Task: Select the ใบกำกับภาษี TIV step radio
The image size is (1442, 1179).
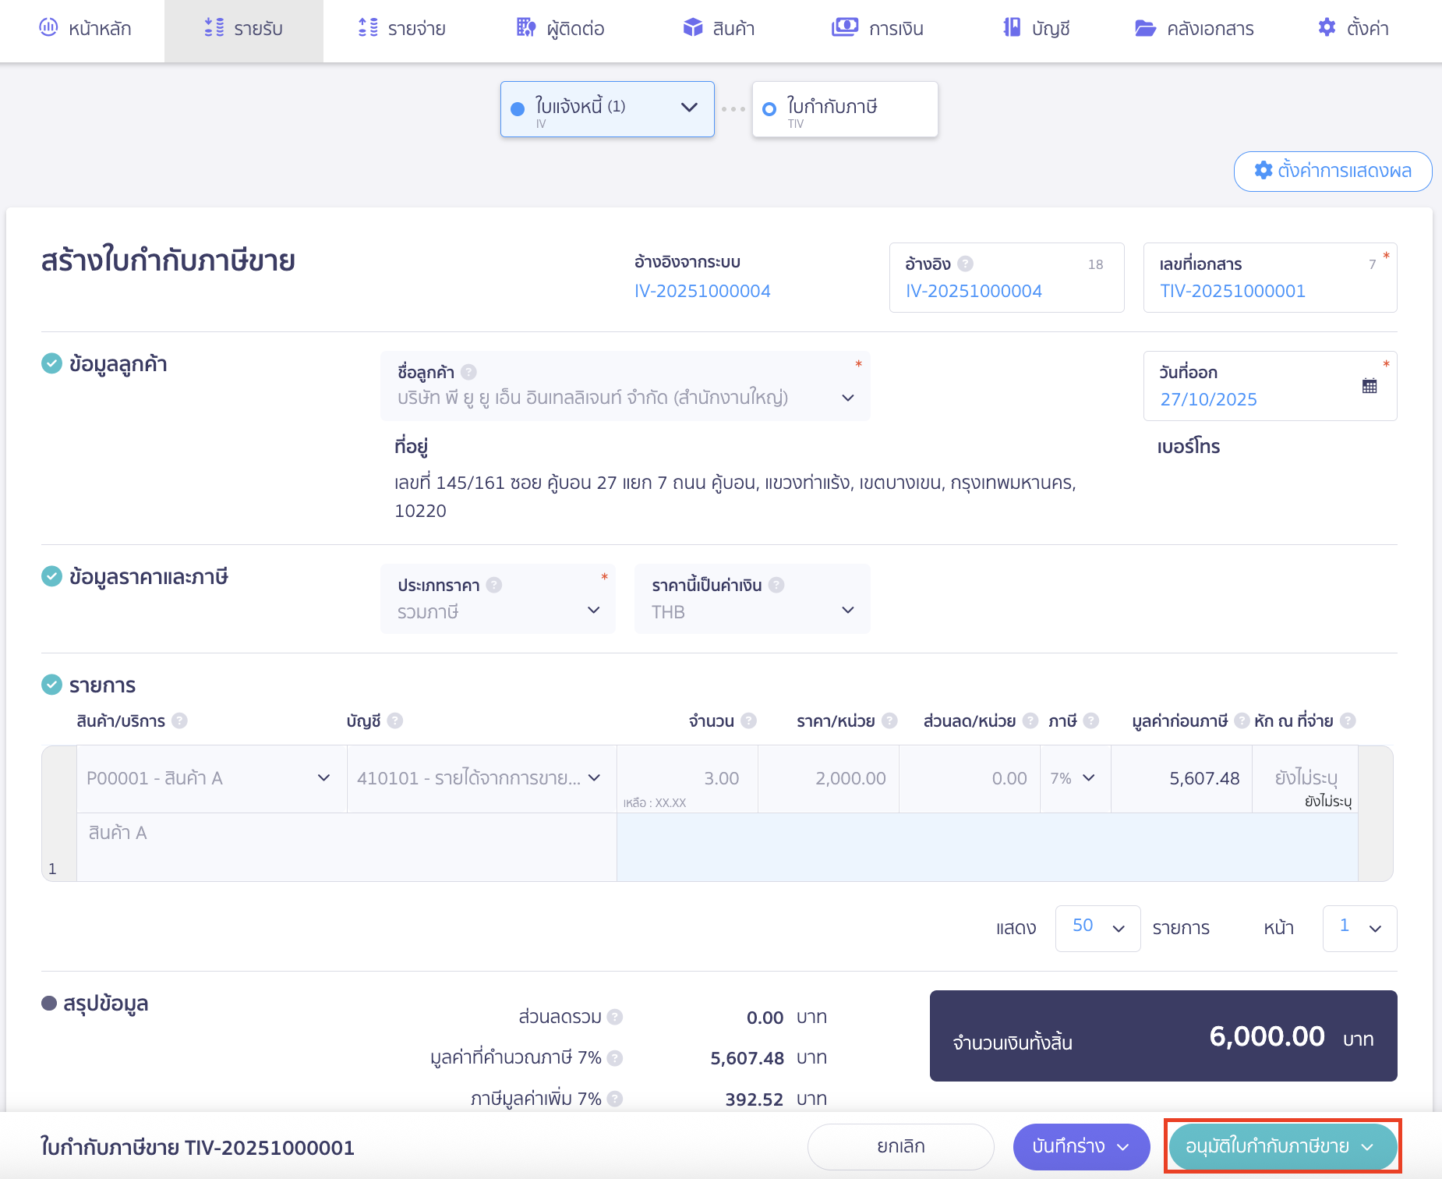Action: tap(769, 108)
